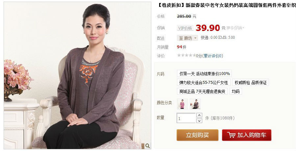Viewport: 296px width, 151px height.
Task: Click the main product photo
Action: [77, 76]
